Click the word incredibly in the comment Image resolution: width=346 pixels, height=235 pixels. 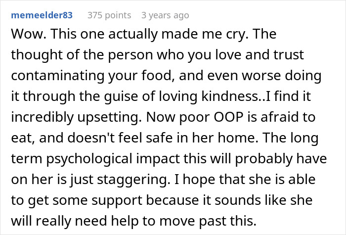click(x=42, y=117)
